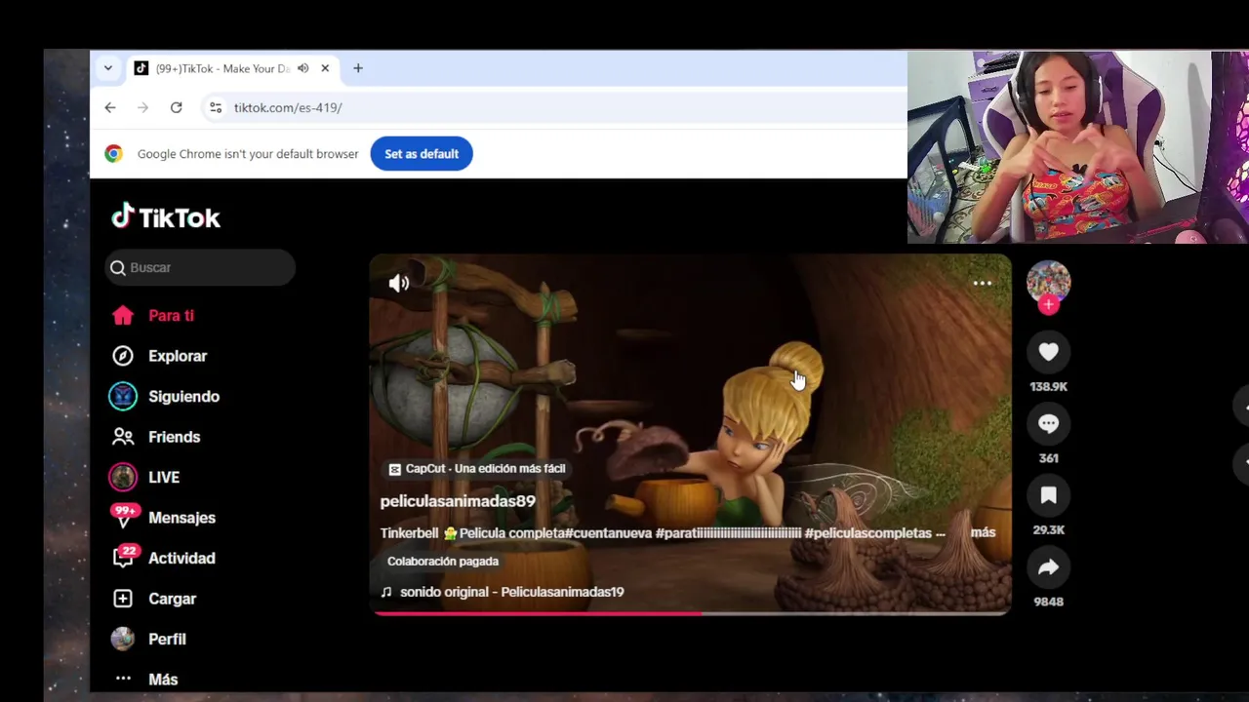Click the Para ti home icon
The width and height of the screenshot is (1249, 702).
[123, 316]
